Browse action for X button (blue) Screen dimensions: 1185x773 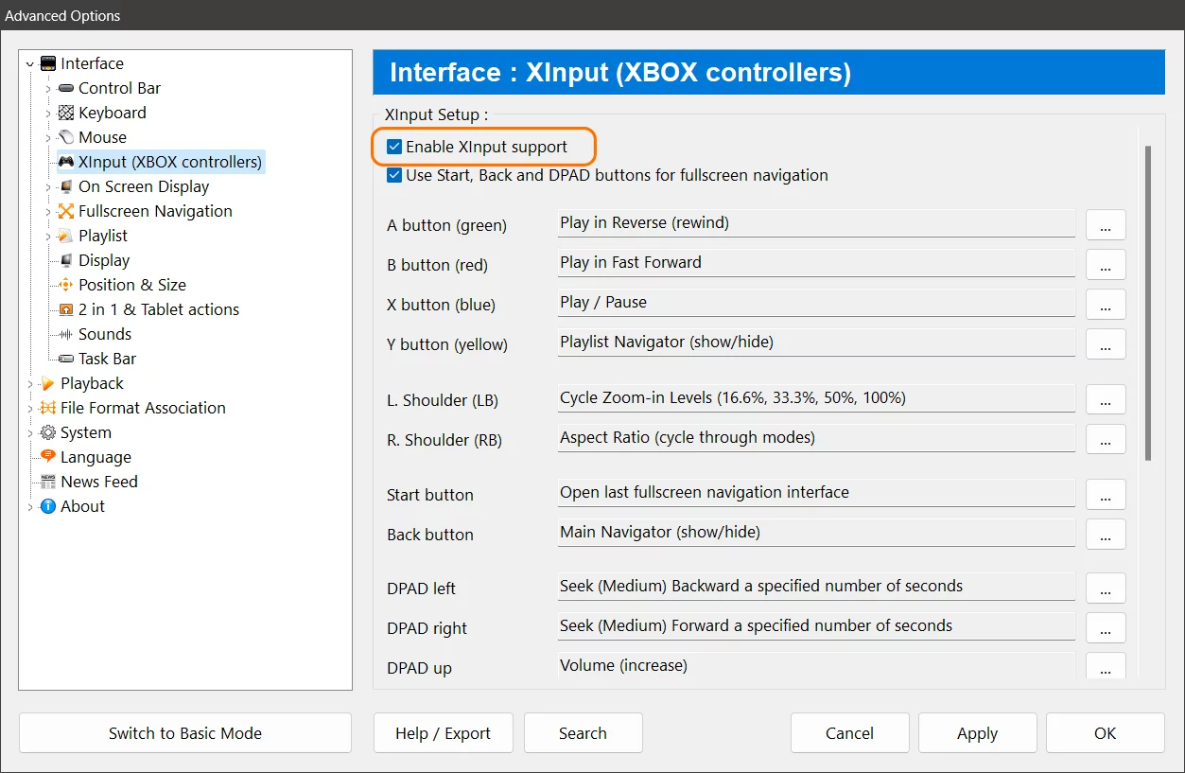click(x=1106, y=304)
